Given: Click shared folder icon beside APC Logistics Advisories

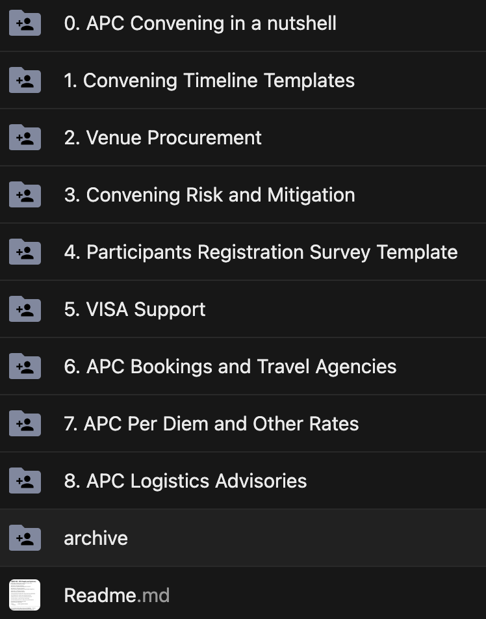Looking at the screenshot, I should pyautogui.click(x=25, y=481).
